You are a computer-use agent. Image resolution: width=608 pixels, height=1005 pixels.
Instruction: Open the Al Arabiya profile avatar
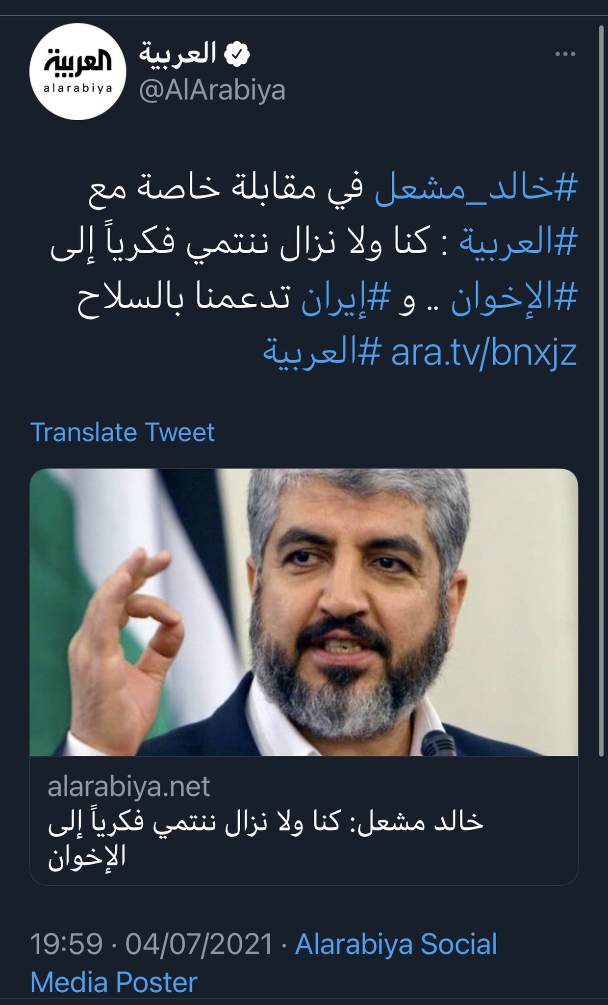pos(78,72)
